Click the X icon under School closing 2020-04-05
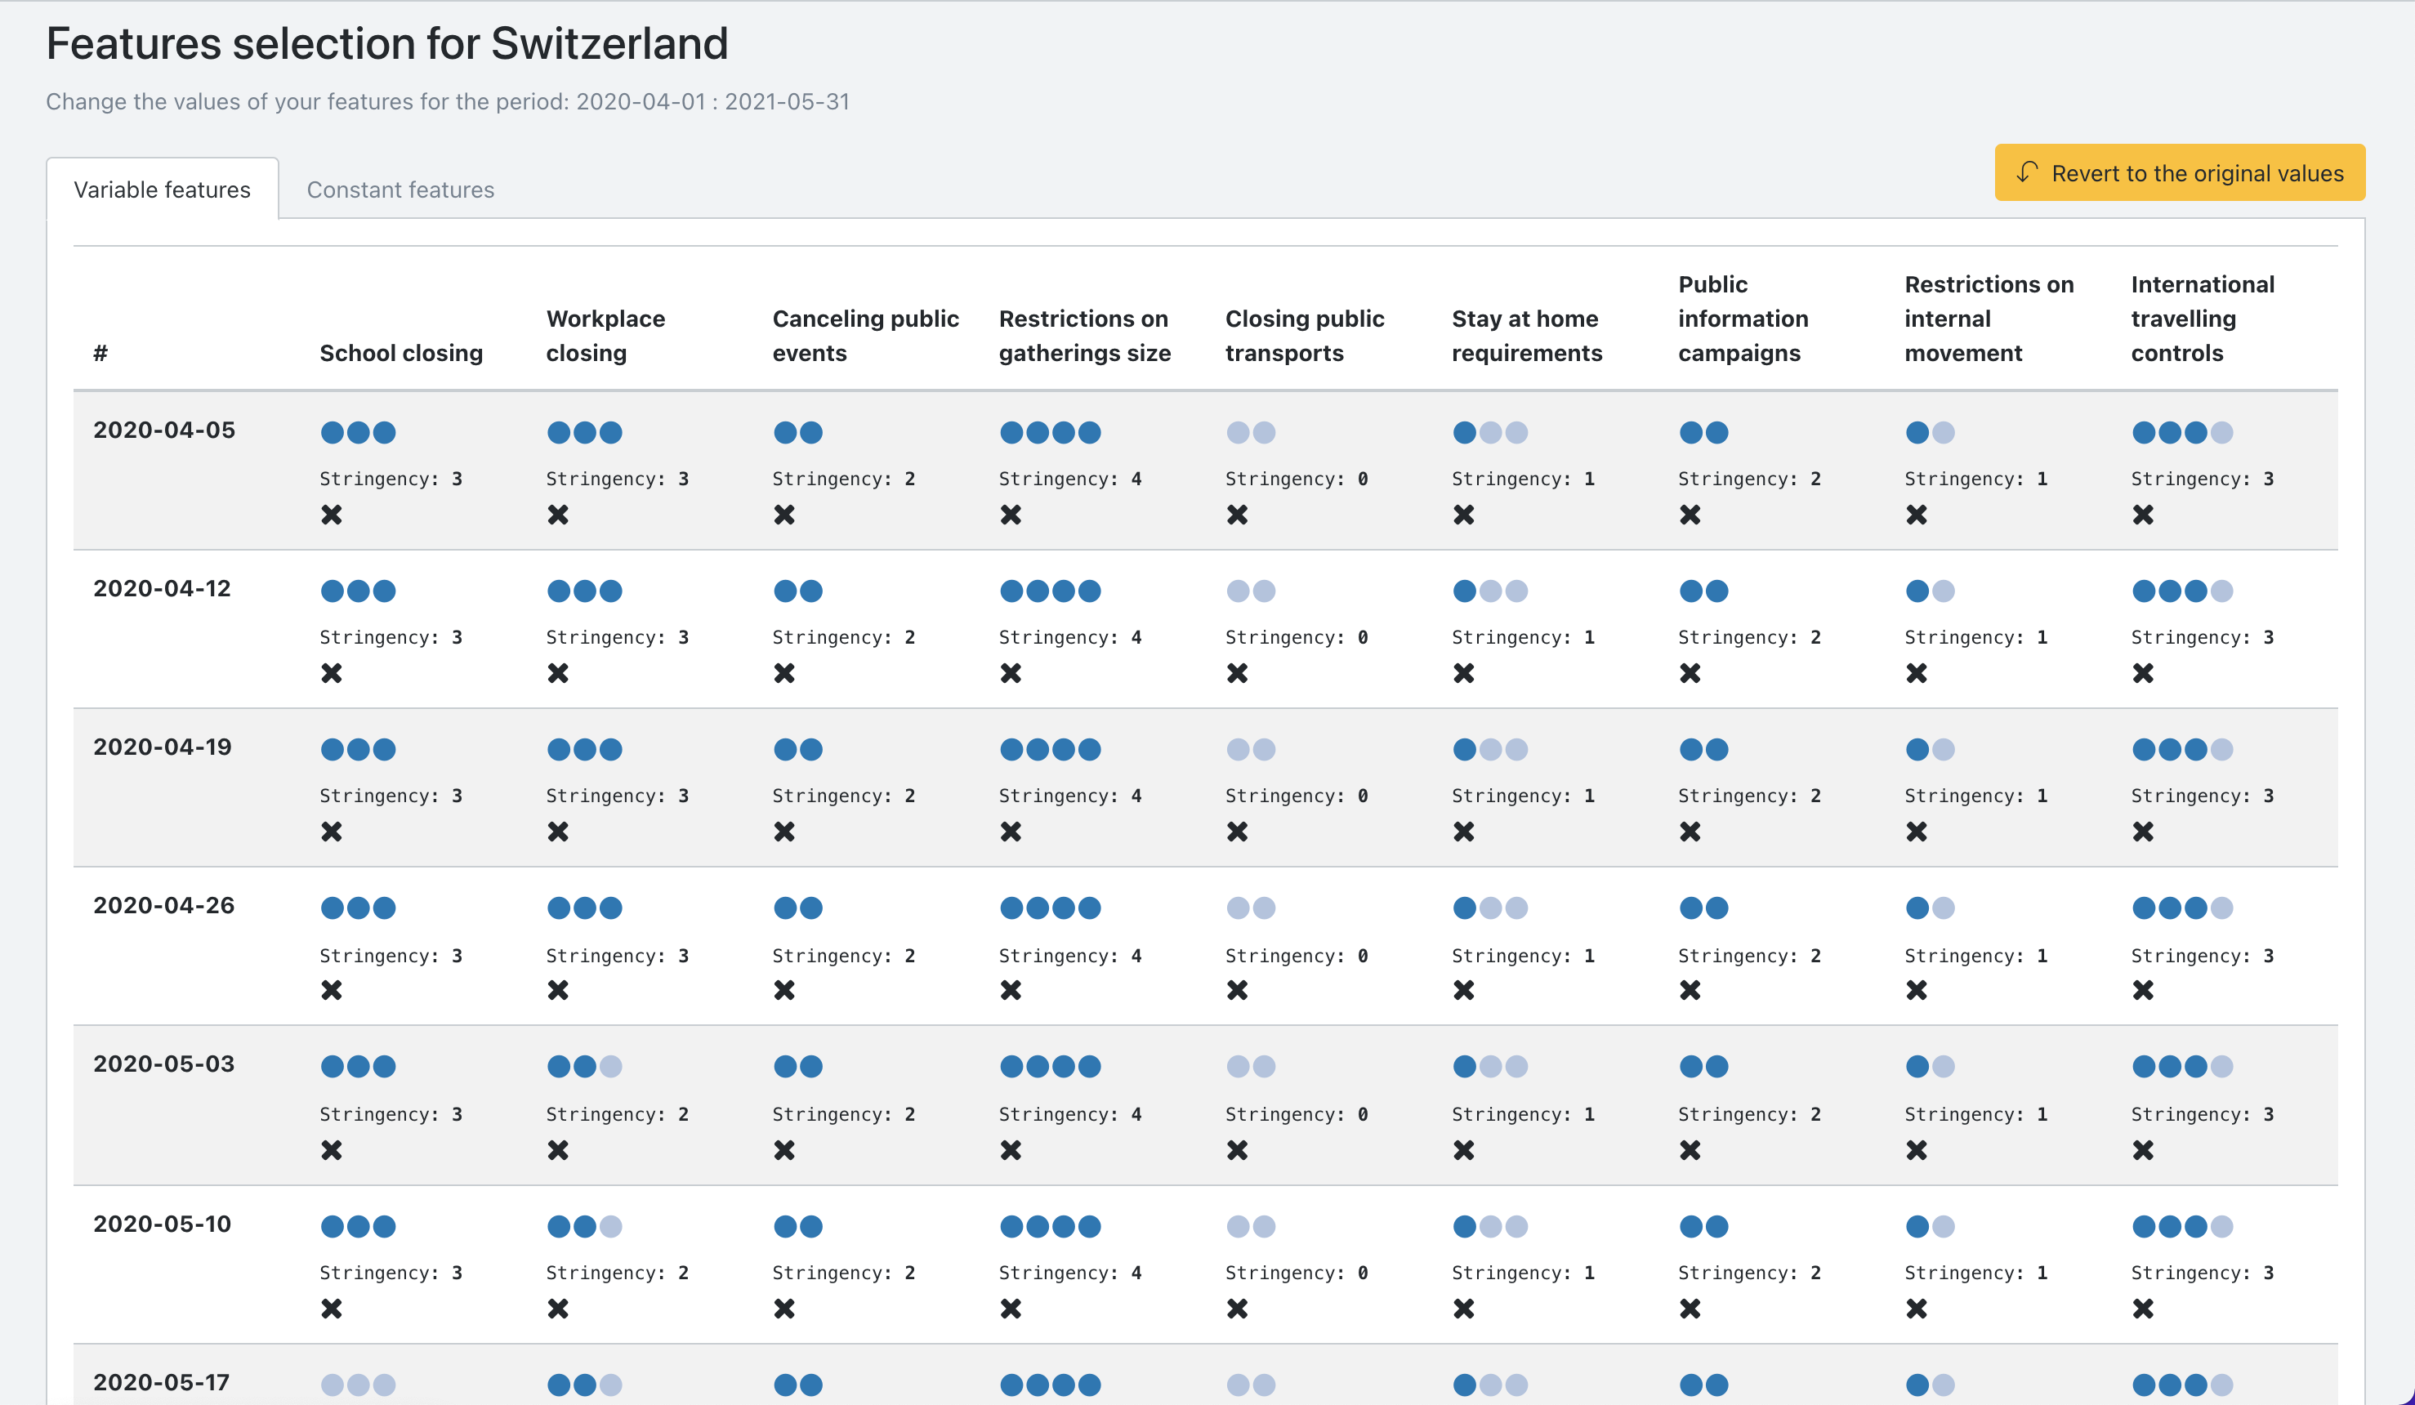2415x1405 pixels. click(x=329, y=515)
